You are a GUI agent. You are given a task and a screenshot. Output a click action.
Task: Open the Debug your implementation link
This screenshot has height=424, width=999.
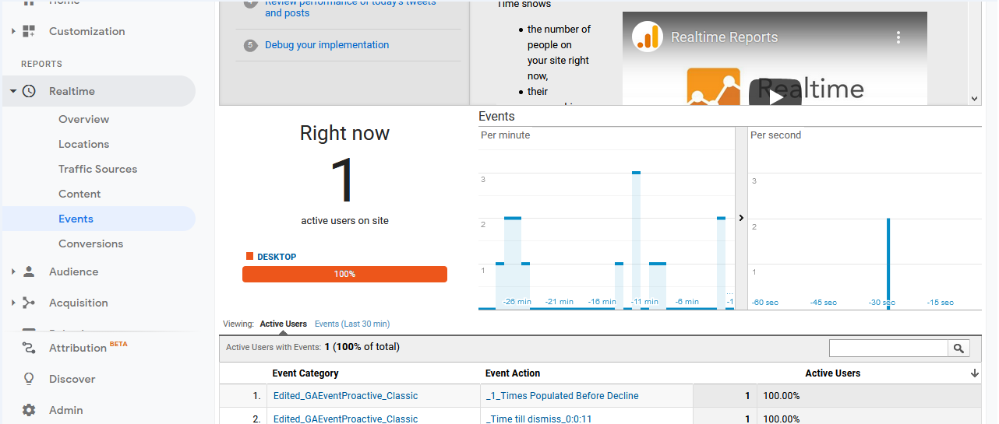coord(327,45)
